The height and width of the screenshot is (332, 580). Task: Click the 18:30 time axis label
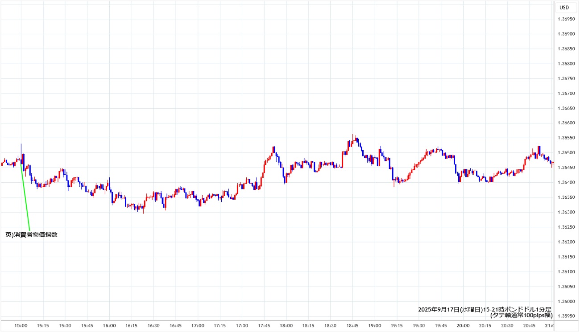tap(330, 326)
